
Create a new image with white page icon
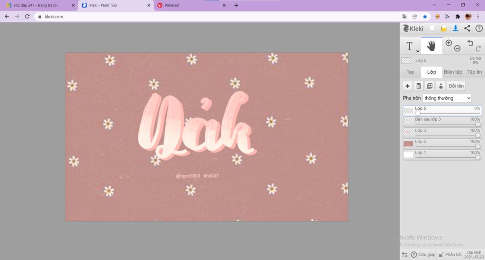tap(432, 28)
